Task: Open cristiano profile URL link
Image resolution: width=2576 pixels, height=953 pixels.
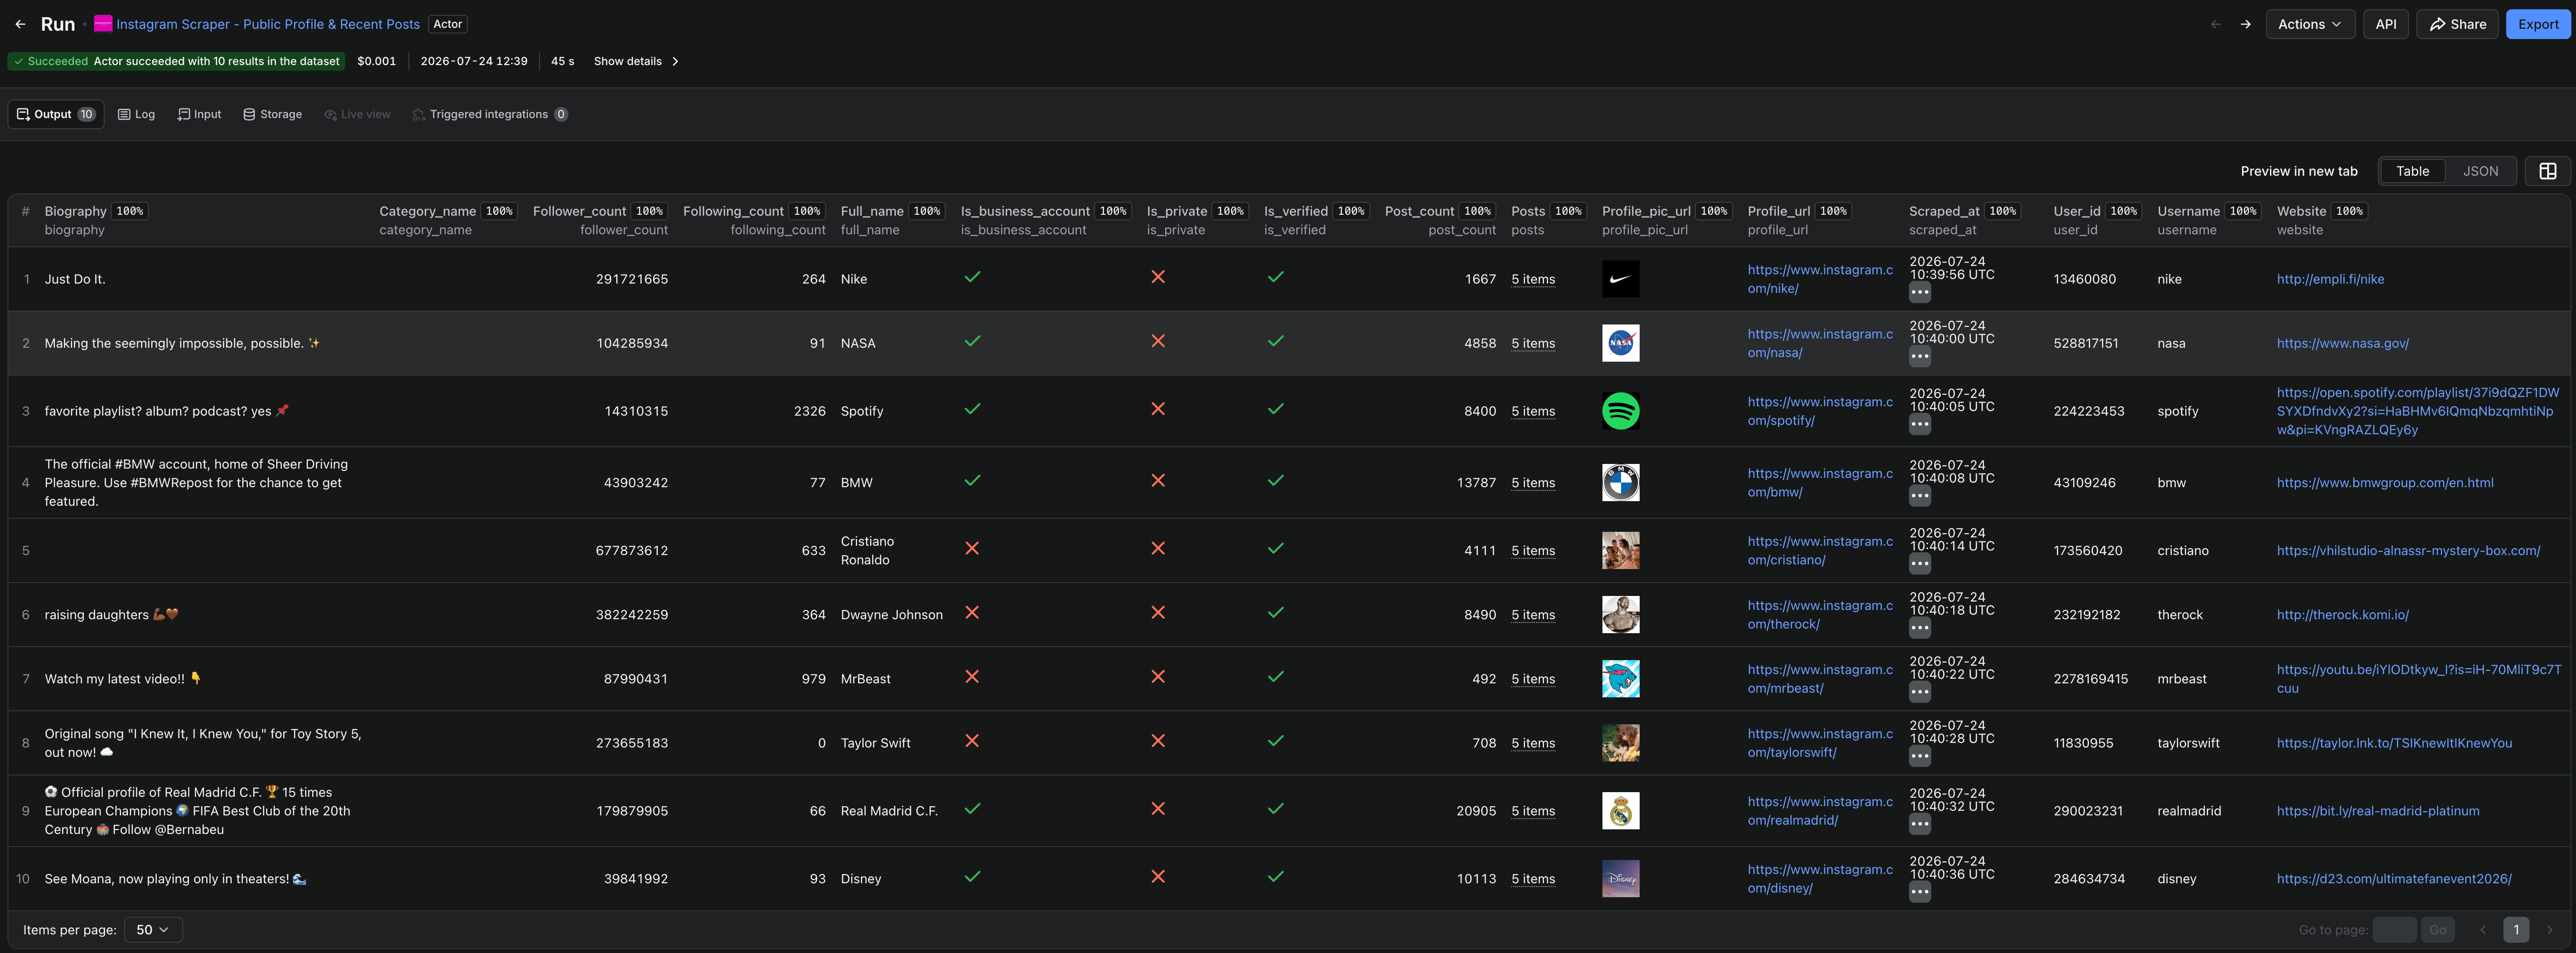Action: pos(1819,550)
